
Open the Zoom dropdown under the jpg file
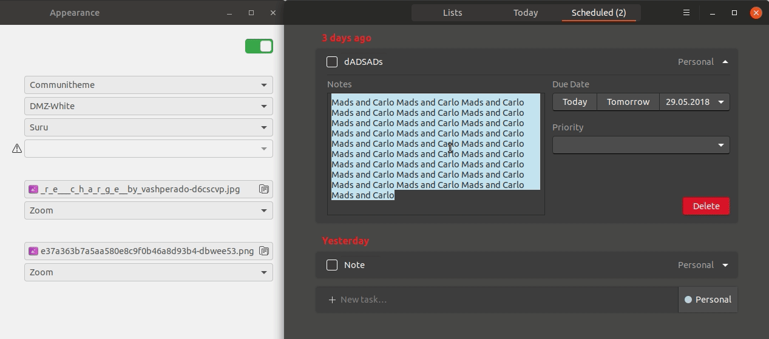(x=149, y=210)
